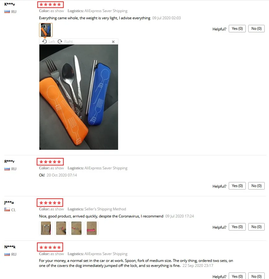This screenshot has height=279, width=269.
Task: Open fourth photo showing pink pouch
Action: [91, 228]
